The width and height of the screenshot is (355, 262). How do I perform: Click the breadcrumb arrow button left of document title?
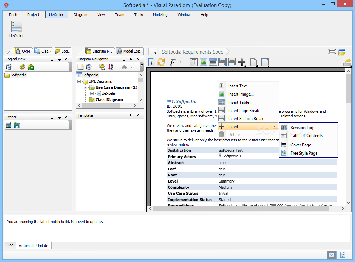(x=153, y=52)
